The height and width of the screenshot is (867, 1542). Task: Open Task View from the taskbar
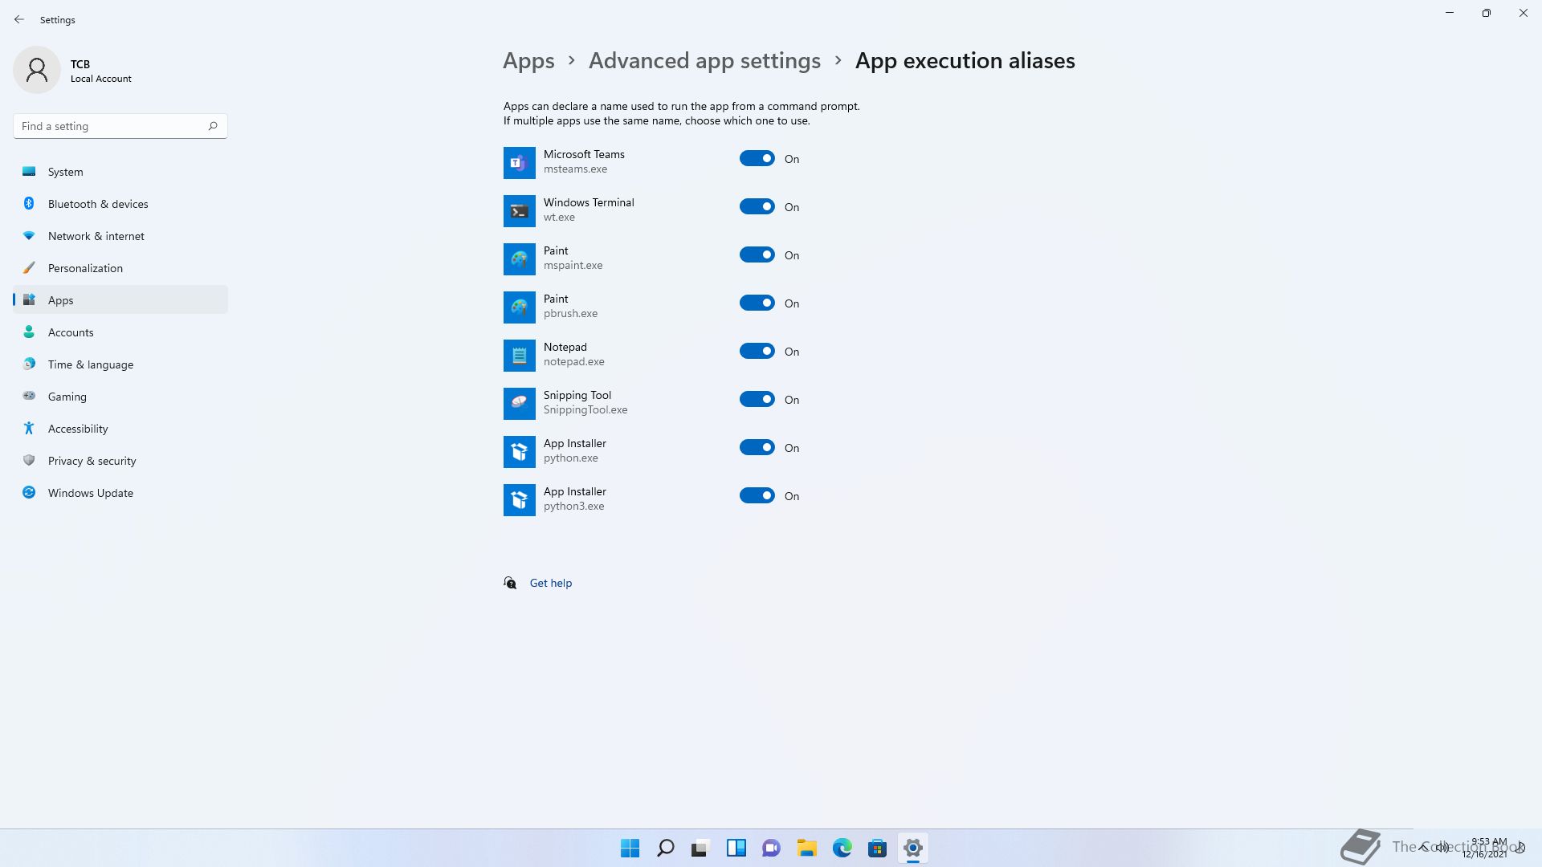click(701, 848)
